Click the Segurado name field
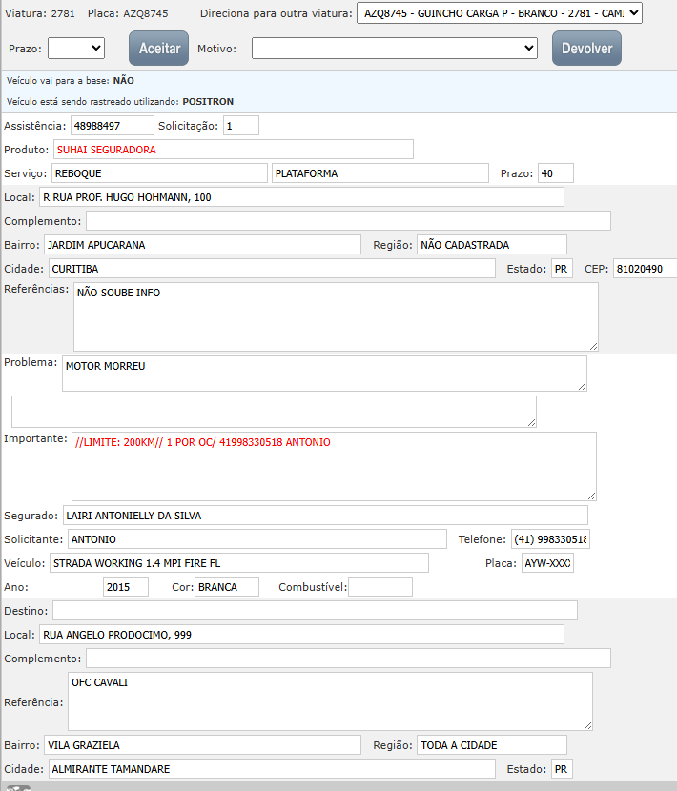Screen dimensions: 677x791 pyautogui.click(x=325, y=516)
